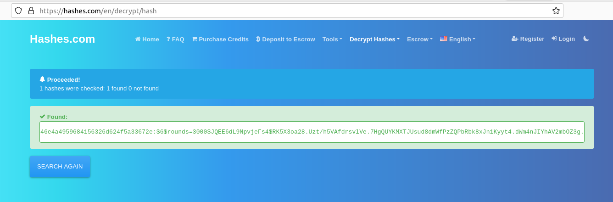Bookmark this page with star icon
Screen dimensions: 613x202
(x=556, y=11)
